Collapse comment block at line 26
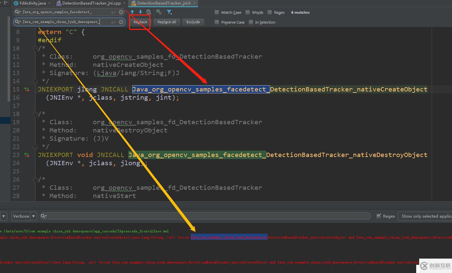 coord(35,180)
